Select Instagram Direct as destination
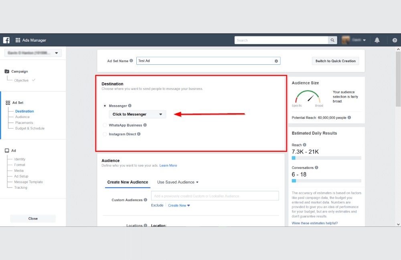The image size is (401, 260). (105, 134)
